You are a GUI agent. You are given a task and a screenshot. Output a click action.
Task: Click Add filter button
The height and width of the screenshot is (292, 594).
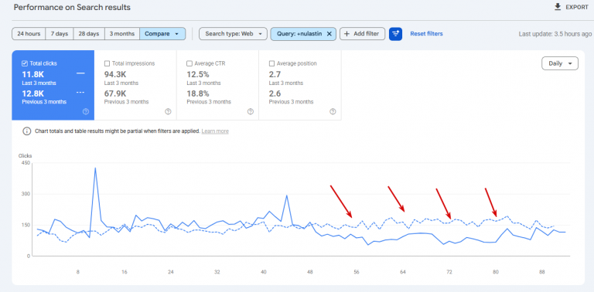(362, 34)
